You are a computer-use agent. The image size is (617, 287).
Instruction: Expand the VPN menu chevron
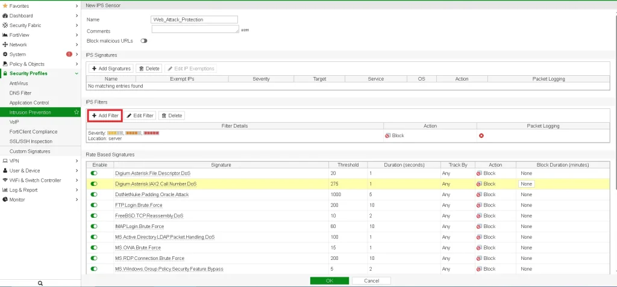click(77, 161)
